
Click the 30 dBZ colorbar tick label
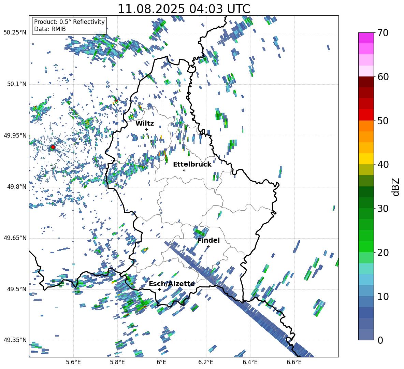coord(383,209)
